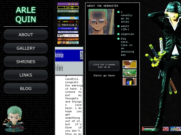Click the 'adult (20+)' bullet
The height and width of the screenshot is (135, 181).
tap(125, 28)
